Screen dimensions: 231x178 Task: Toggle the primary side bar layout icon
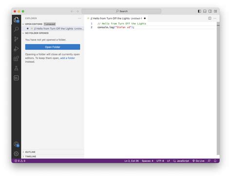199,11
